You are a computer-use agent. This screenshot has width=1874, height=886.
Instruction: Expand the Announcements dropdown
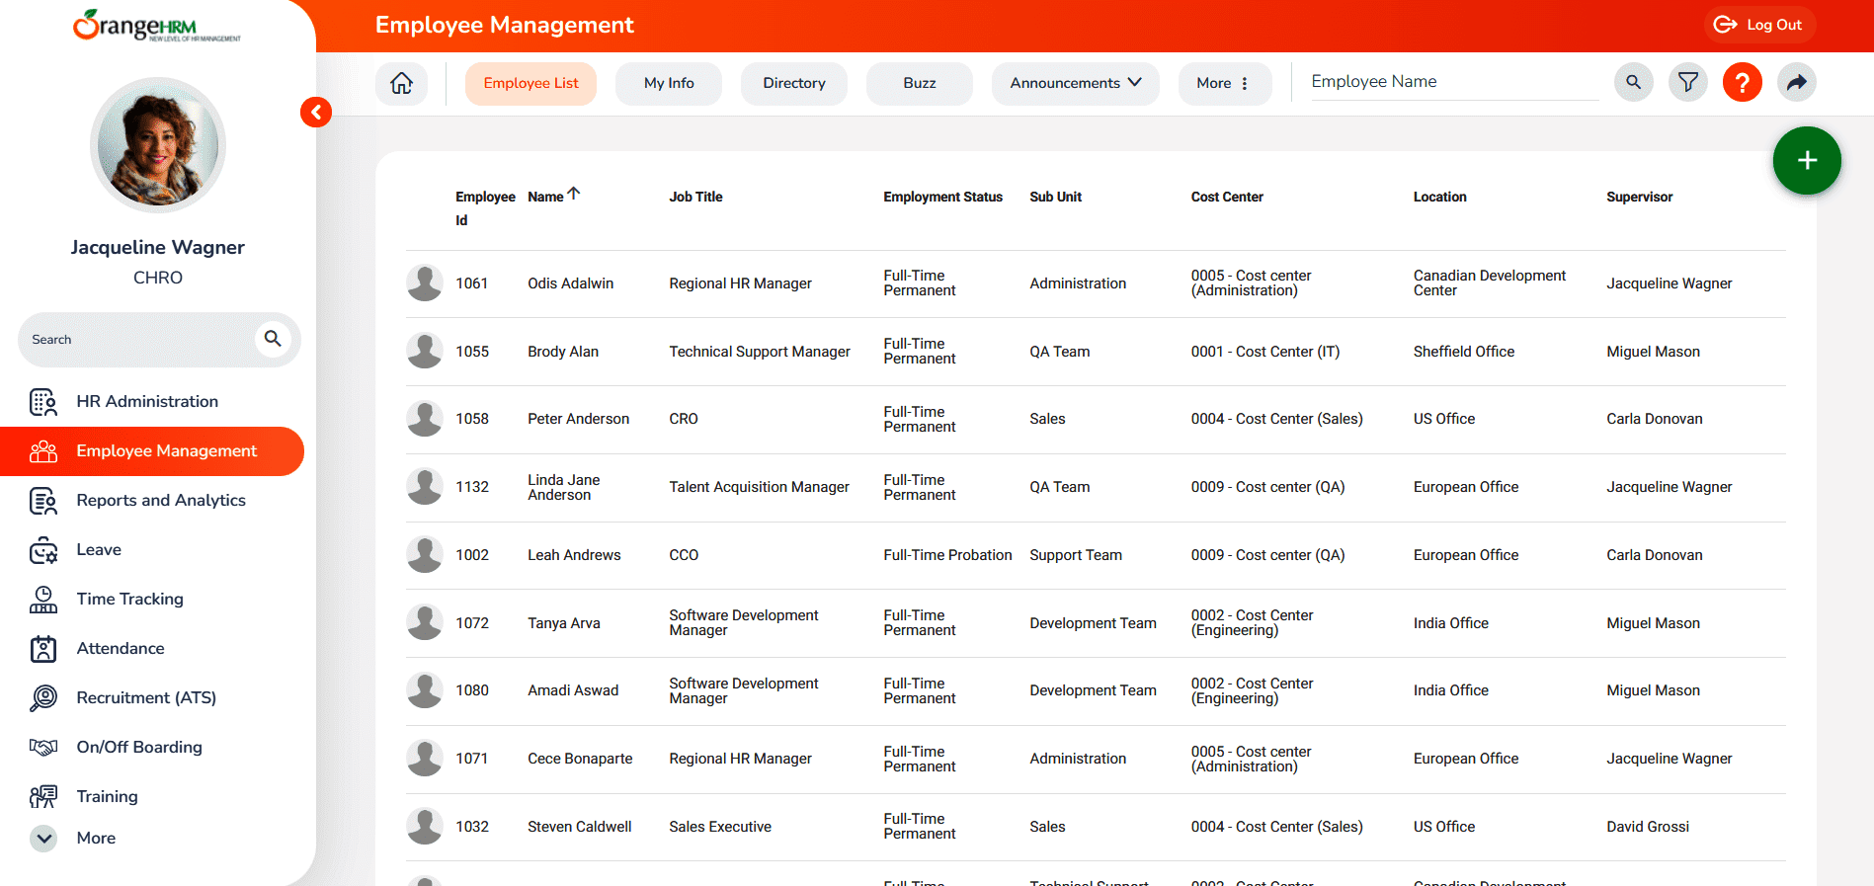(1075, 83)
